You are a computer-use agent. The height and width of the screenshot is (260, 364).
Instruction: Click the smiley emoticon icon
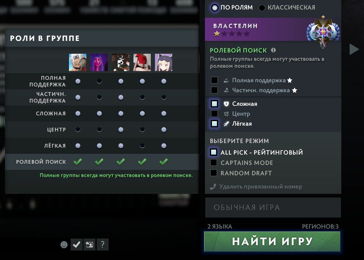pyautogui.click(x=64, y=244)
